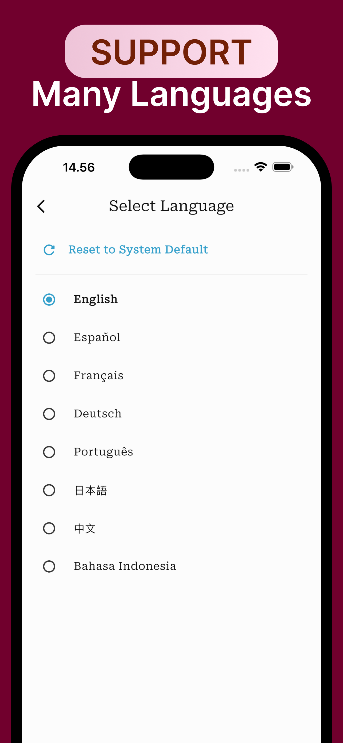Screen dimensions: 343x743
Task: Tap the Bahasa Indonesia language label
Action: pyautogui.click(x=125, y=566)
